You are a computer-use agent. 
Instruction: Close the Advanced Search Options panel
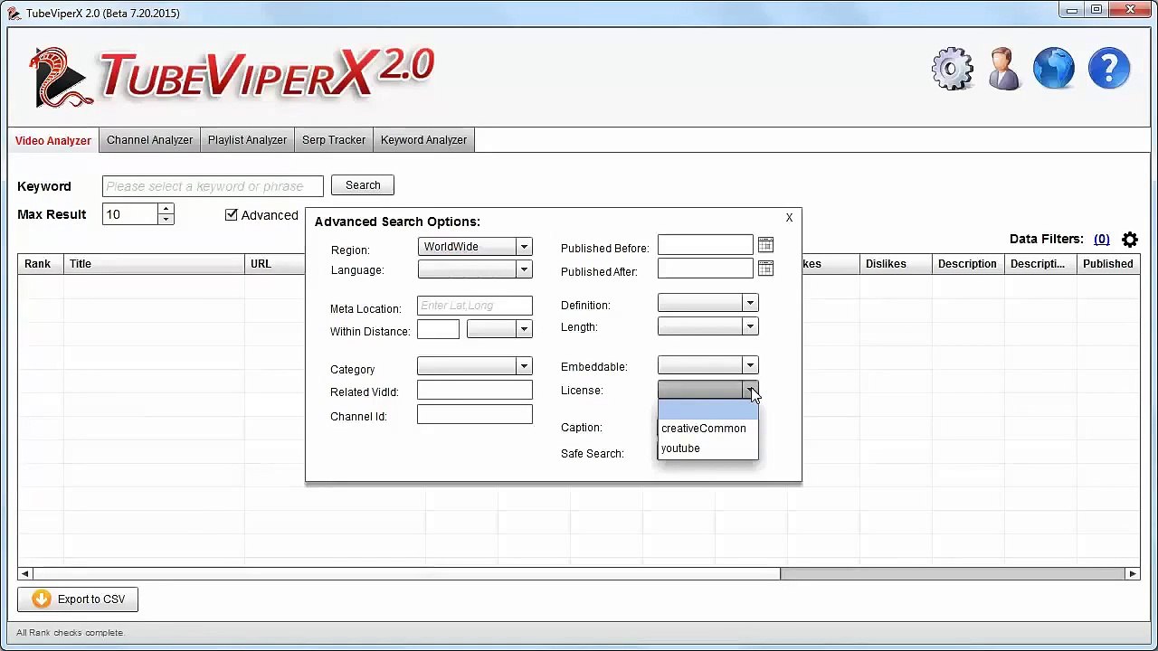(789, 218)
